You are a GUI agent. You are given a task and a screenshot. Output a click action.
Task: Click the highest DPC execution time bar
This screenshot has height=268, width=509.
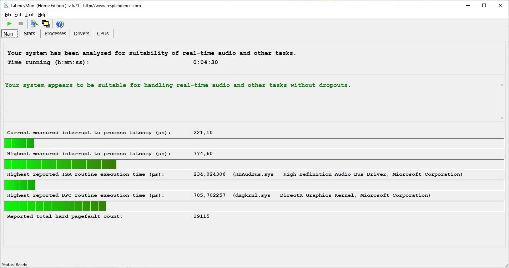254,206
